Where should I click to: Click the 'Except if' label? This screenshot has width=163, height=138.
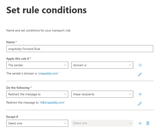point(12,117)
